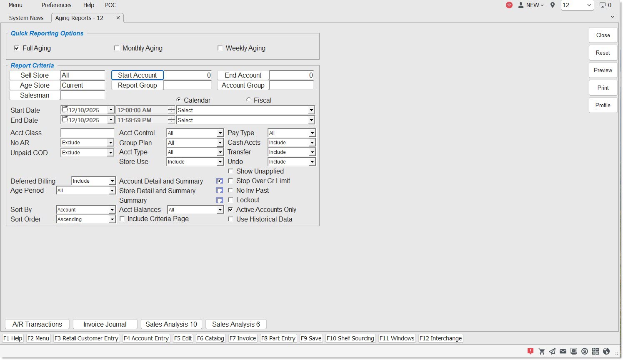
Task: Expand the Deferred Billing dropdown
Action: pos(112,181)
